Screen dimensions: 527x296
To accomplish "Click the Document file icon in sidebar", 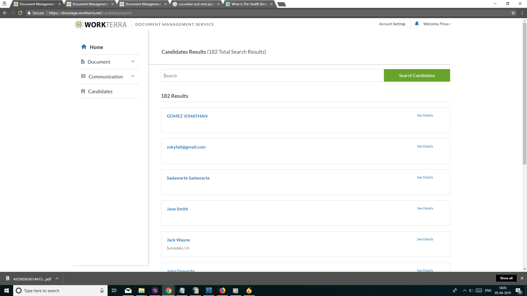I will pyautogui.click(x=83, y=62).
